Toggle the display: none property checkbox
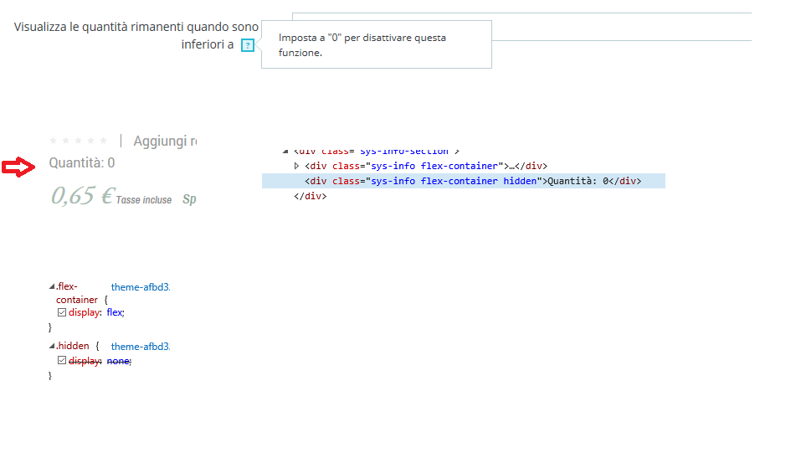 (62, 361)
